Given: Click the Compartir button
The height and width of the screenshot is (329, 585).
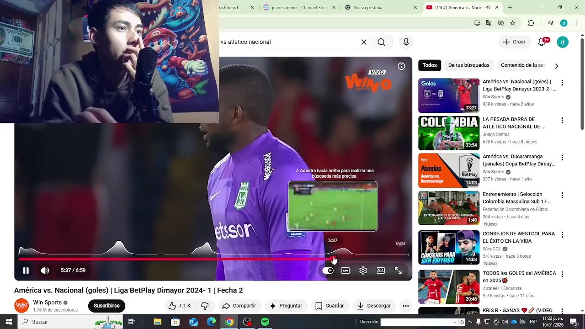Looking at the screenshot, I should coord(239,306).
